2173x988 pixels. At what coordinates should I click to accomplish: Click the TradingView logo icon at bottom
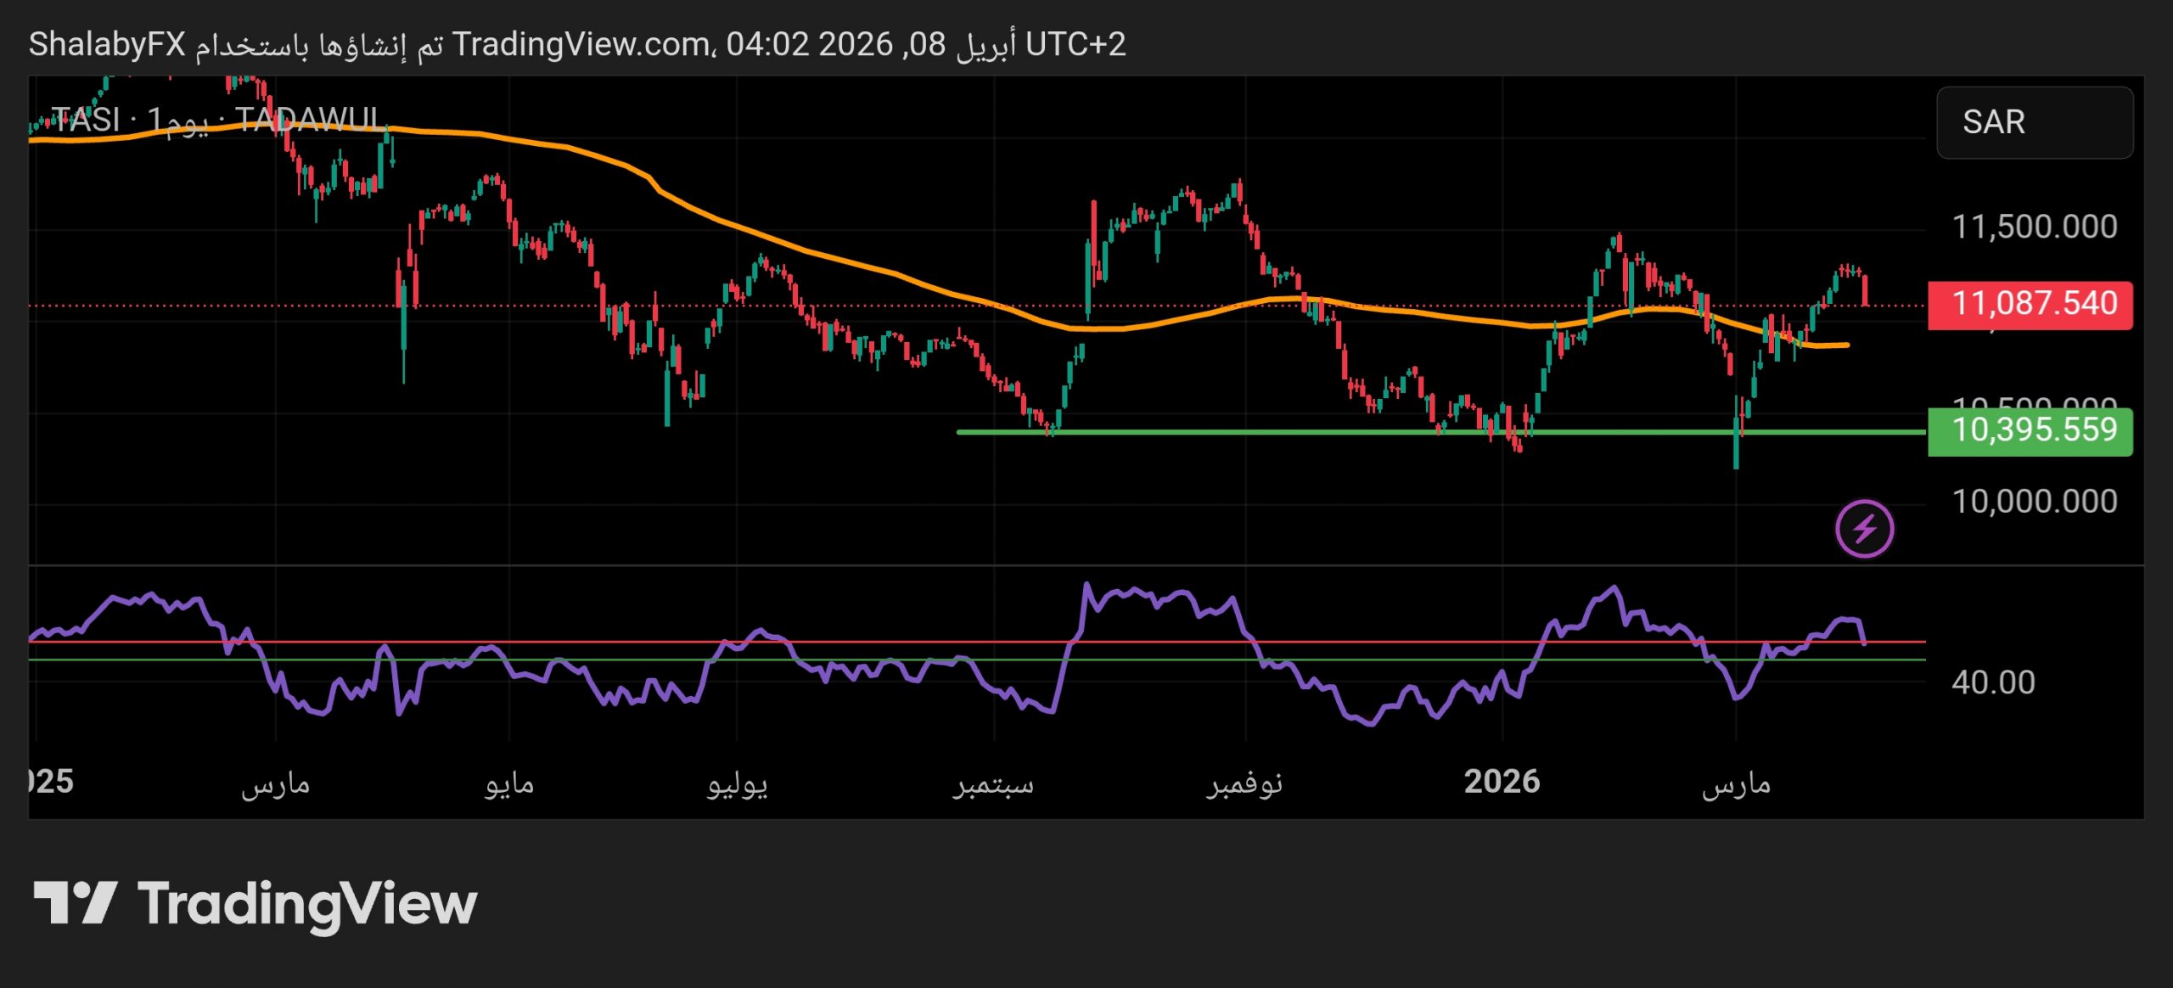pyautogui.click(x=75, y=902)
